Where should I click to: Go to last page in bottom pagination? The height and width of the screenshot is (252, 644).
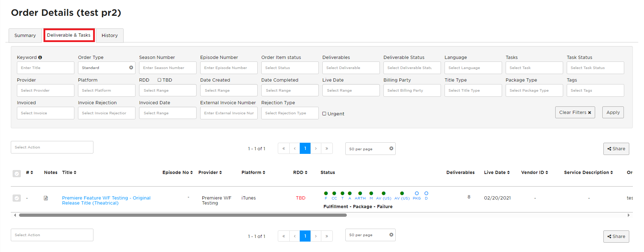click(x=327, y=236)
